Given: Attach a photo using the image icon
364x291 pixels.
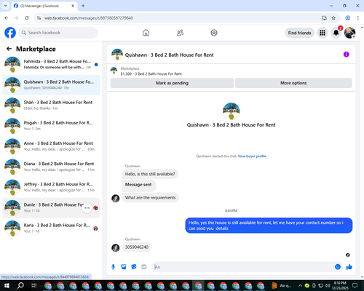Looking at the screenshot, I should coord(124,267).
